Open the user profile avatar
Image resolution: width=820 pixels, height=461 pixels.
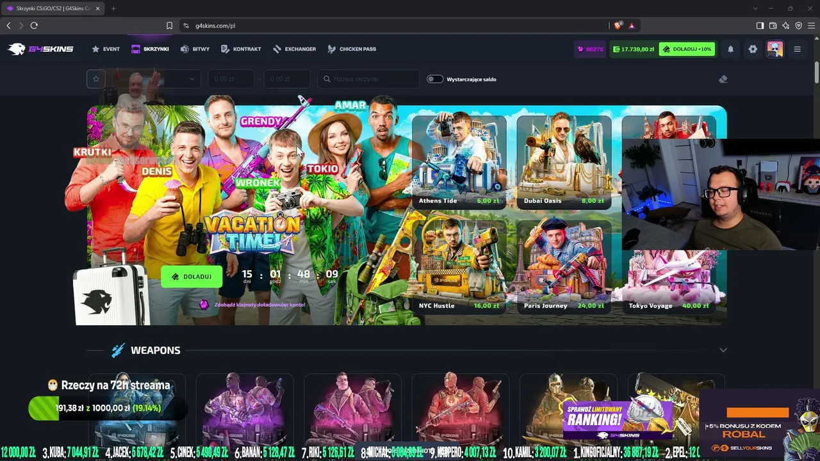click(775, 49)
